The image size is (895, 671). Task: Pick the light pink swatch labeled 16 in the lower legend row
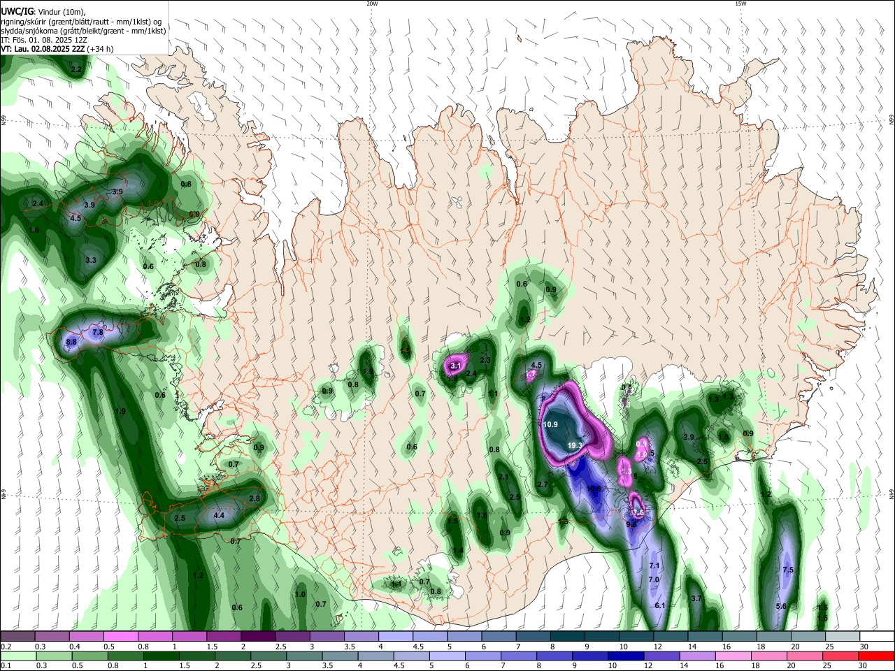pyautogui.click(x=733, y=656)
